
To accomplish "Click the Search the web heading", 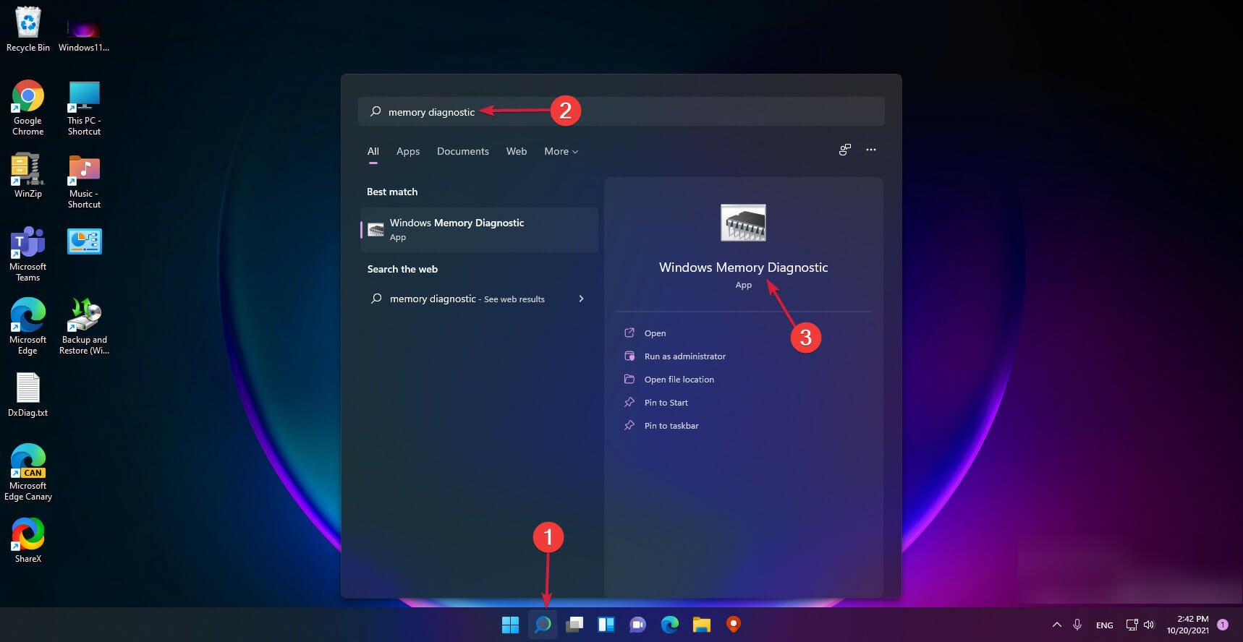I will [x=402, y=269].
